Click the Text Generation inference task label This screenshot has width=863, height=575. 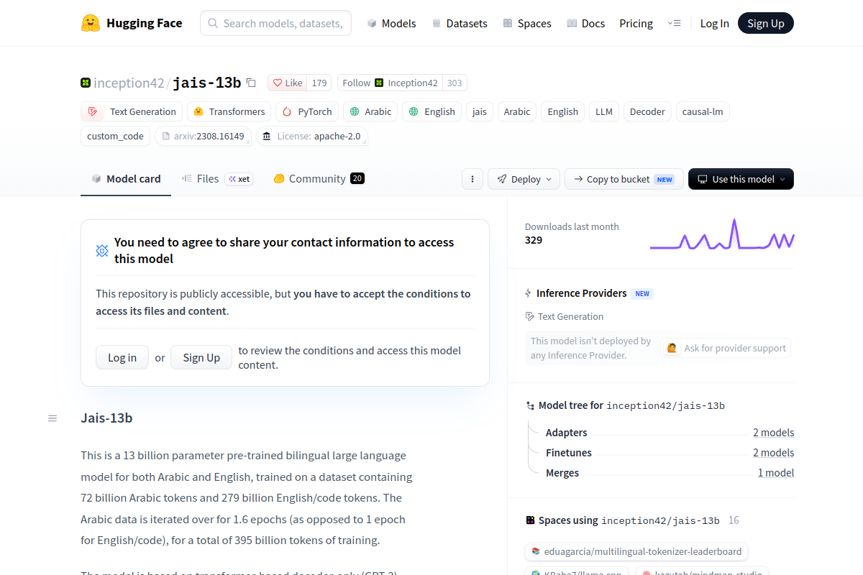(x=565, y=316)
